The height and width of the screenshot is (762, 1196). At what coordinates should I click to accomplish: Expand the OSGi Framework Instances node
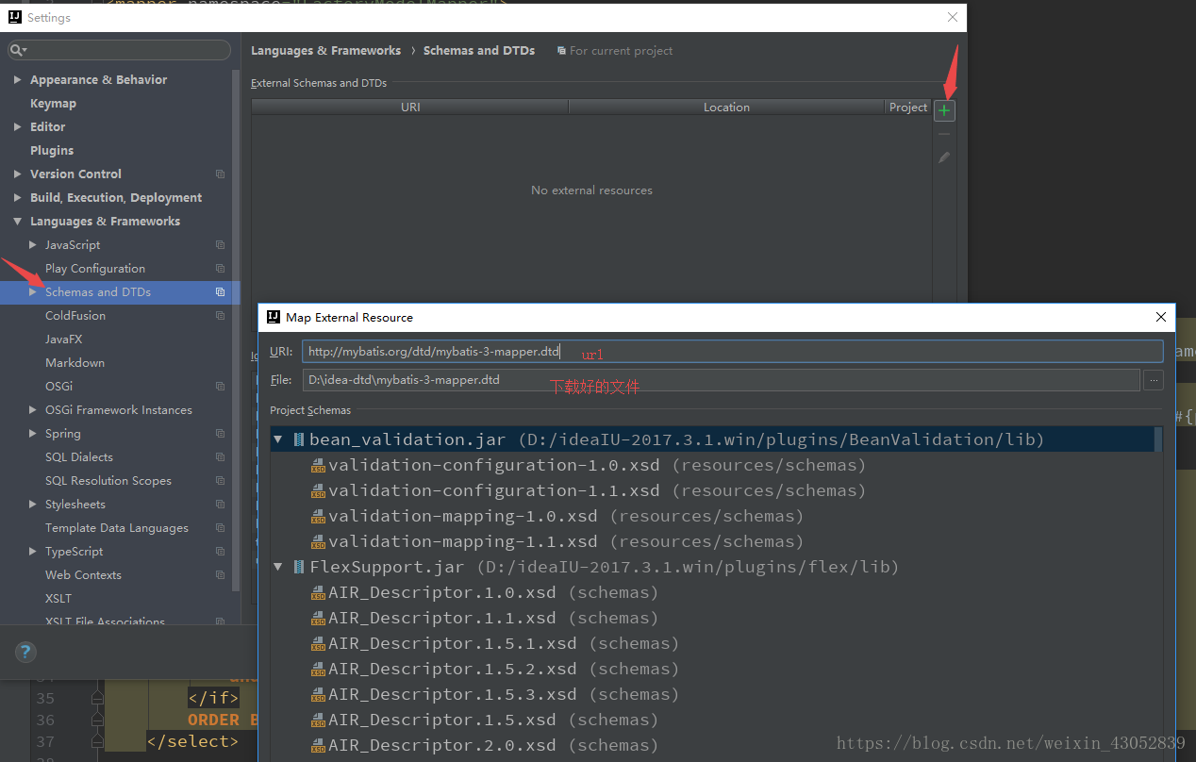pyautogui.click(x=33, y=410)
